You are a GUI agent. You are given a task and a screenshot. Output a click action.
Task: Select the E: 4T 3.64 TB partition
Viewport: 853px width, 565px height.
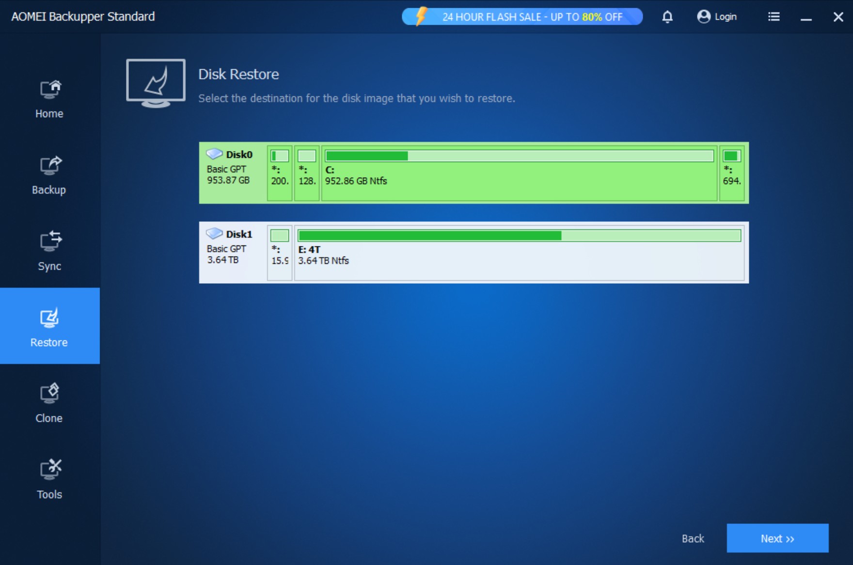pyautogui.click(x=519, y=252)
